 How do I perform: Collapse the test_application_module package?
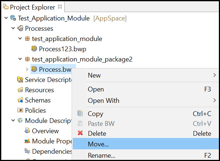coord(20,38)
